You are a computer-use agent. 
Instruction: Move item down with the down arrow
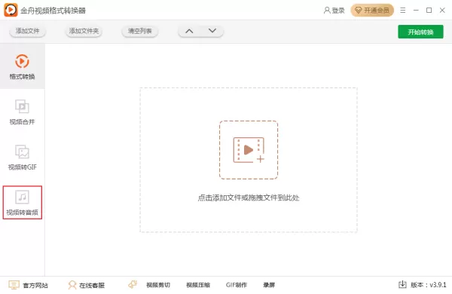click(212, 31)
